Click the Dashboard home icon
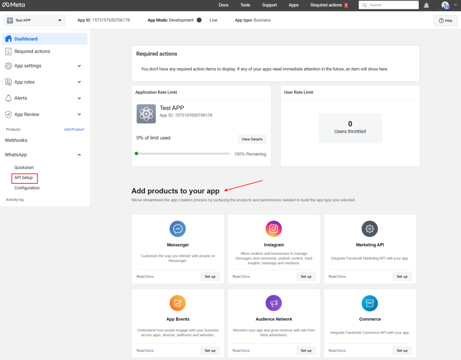461x360 pixels. pyautogui.click(x=9, y=39)
